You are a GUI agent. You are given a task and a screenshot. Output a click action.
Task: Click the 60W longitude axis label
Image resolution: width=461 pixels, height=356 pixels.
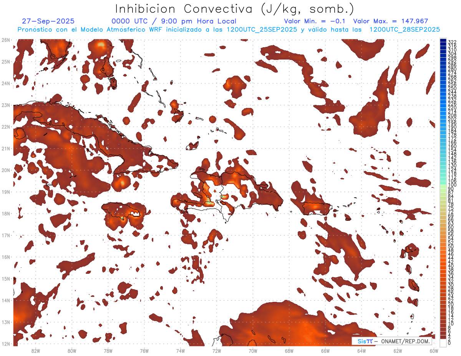click(434, 351)
